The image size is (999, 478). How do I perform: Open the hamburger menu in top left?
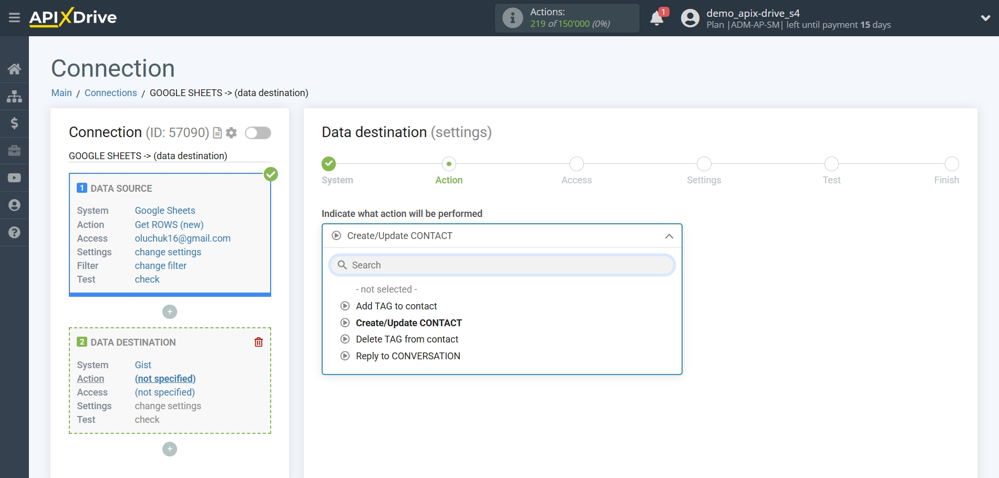[x=14, y=17]
